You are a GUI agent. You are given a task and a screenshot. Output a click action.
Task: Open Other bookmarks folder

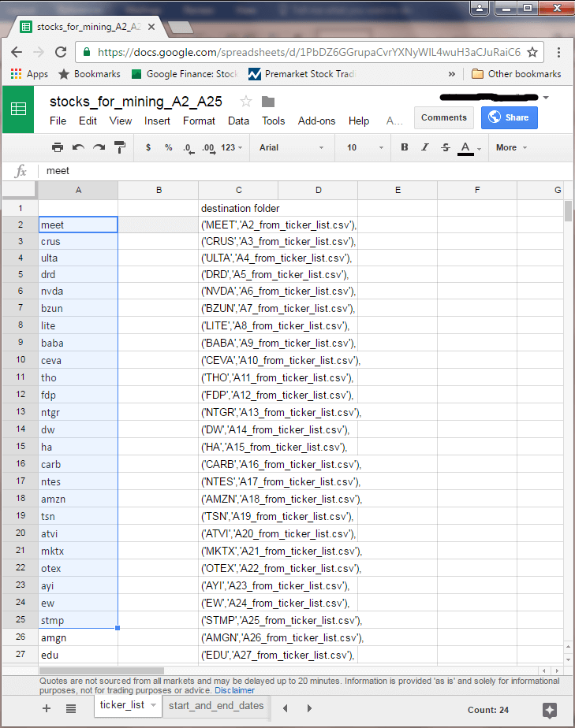coord(516,74)
